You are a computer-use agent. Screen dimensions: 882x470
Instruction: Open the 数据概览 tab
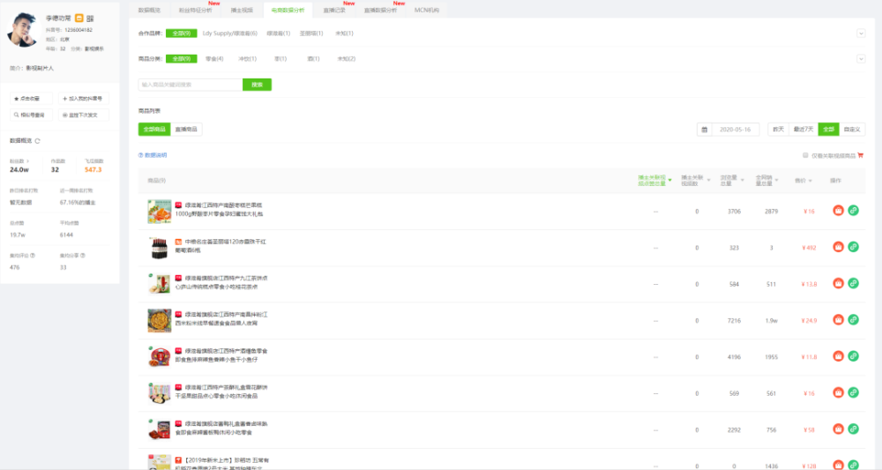(x=149, y=10)
